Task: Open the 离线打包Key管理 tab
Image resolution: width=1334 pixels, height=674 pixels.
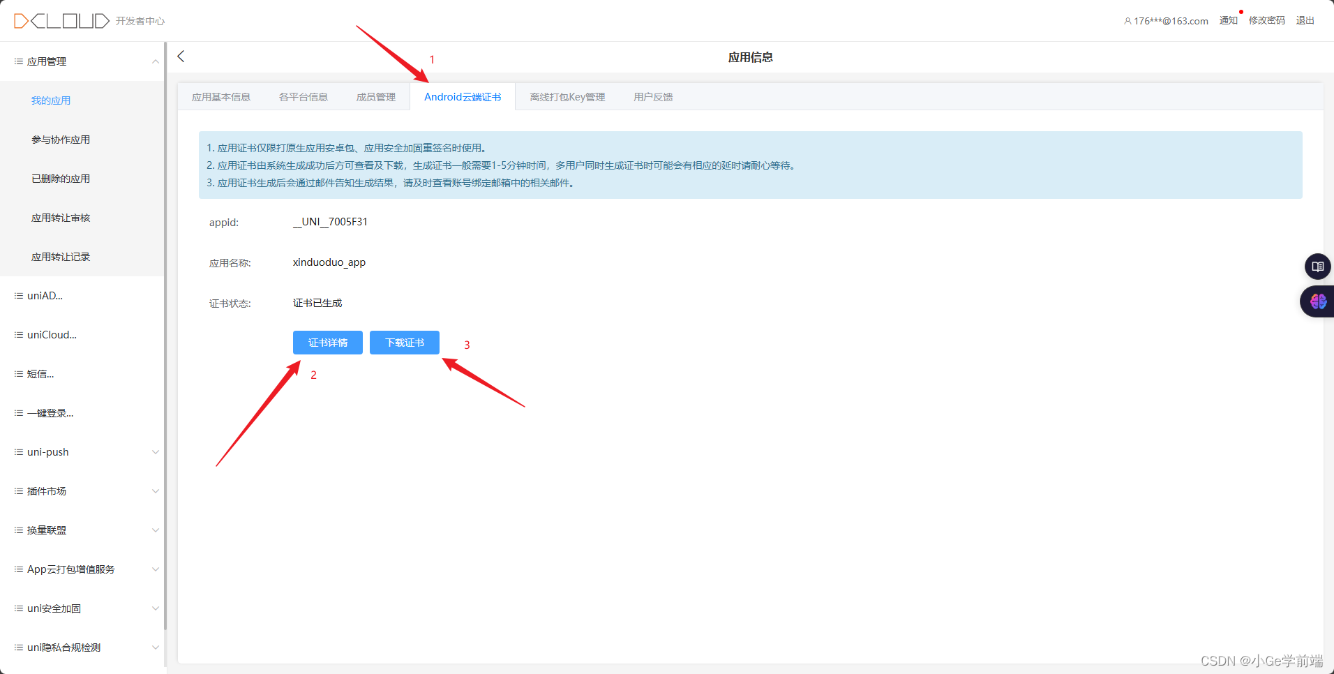Action: point(567,97)
